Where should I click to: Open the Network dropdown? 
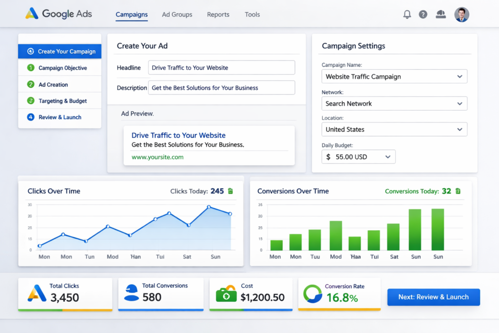pos(394,103)
